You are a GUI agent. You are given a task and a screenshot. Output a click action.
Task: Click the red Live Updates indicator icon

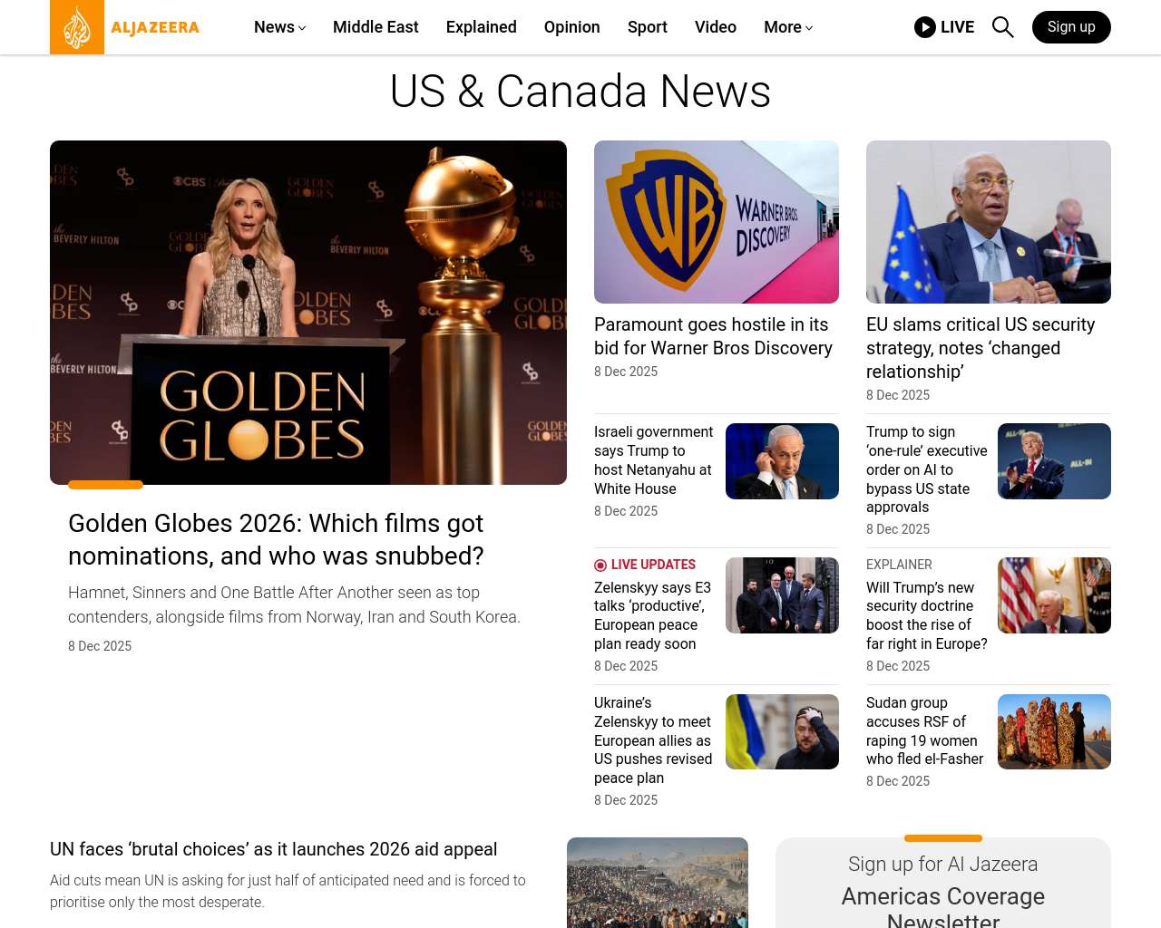point(600,565)
